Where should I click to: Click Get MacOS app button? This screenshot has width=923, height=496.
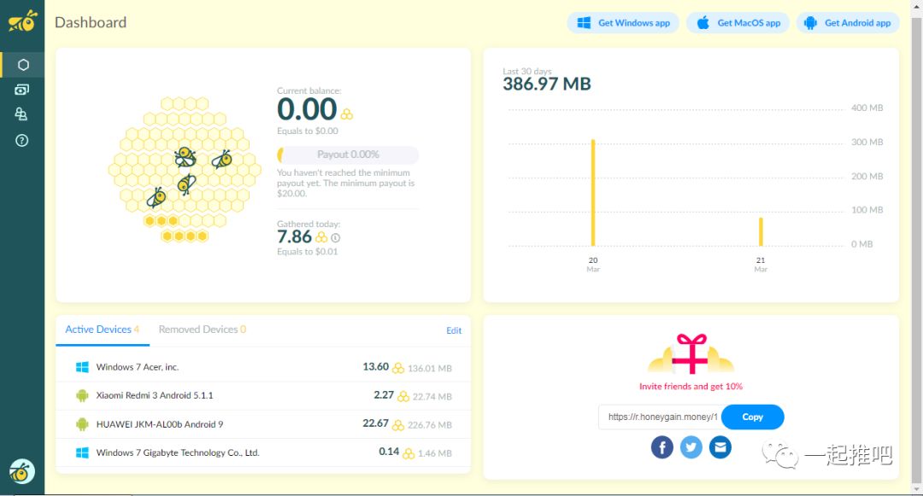pyautogui.click(x=738, y=23)
